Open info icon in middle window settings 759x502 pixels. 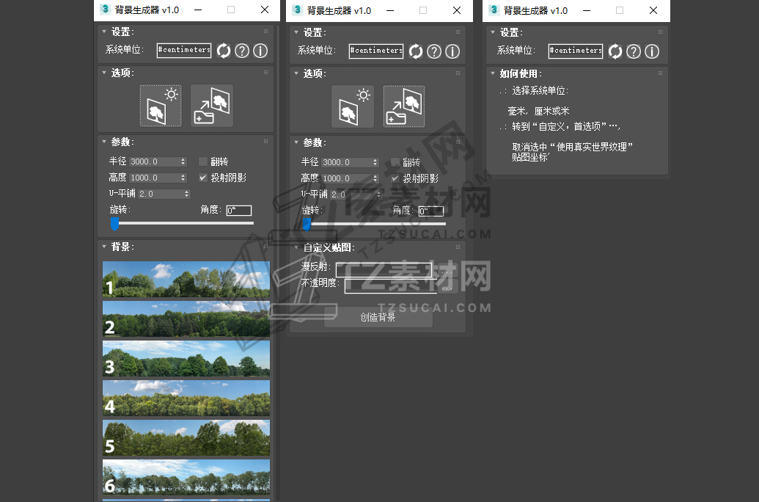pyautogui.click(x=452, y=51)
